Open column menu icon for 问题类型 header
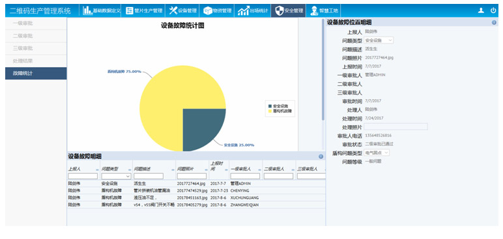The image size is (503, 239). tap(130, 169)
